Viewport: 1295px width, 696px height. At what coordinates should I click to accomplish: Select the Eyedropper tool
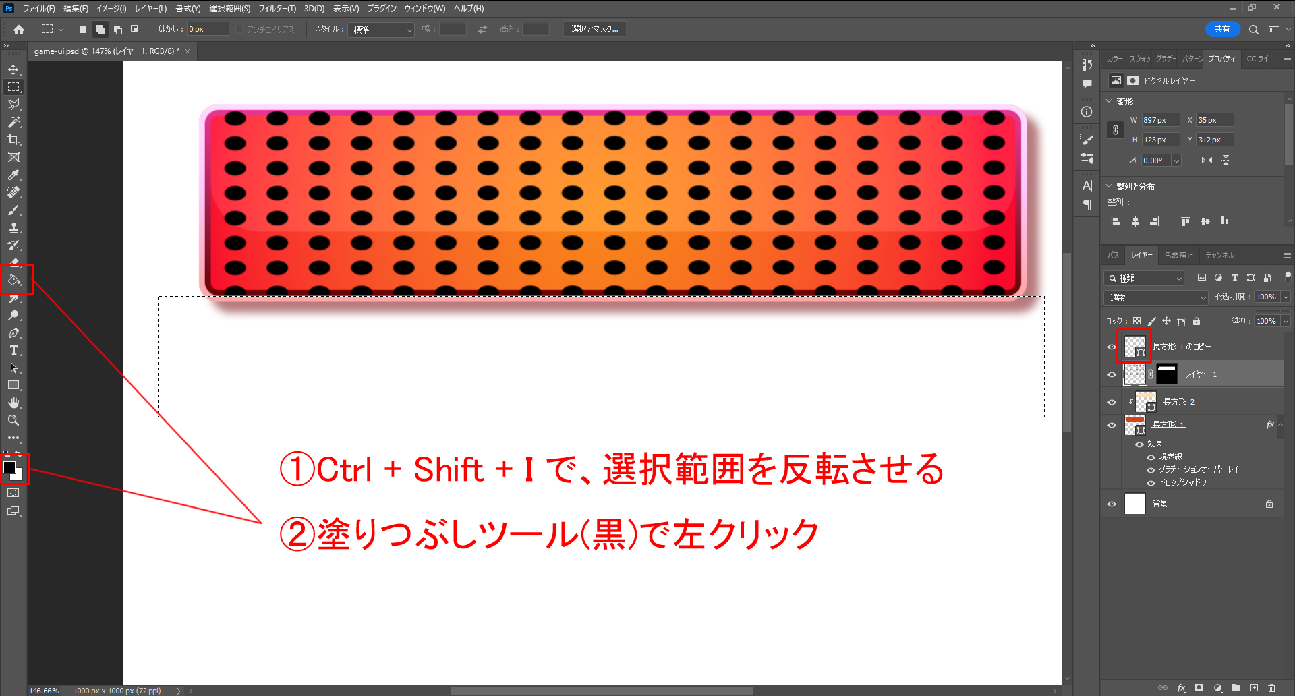13,175
